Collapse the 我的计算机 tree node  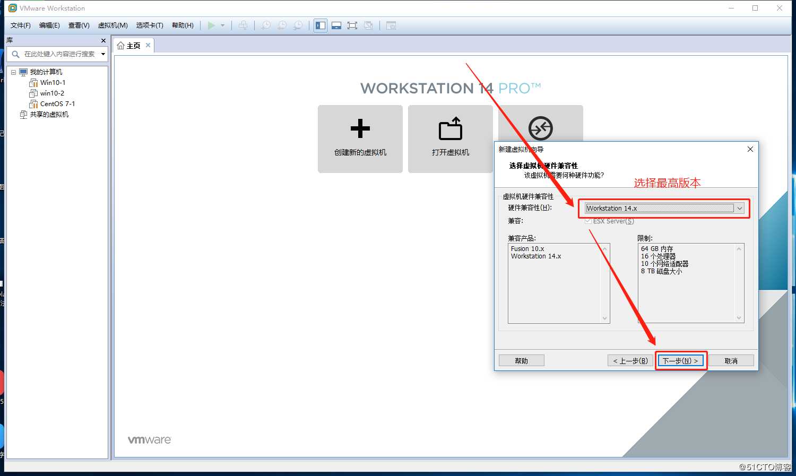13,72
